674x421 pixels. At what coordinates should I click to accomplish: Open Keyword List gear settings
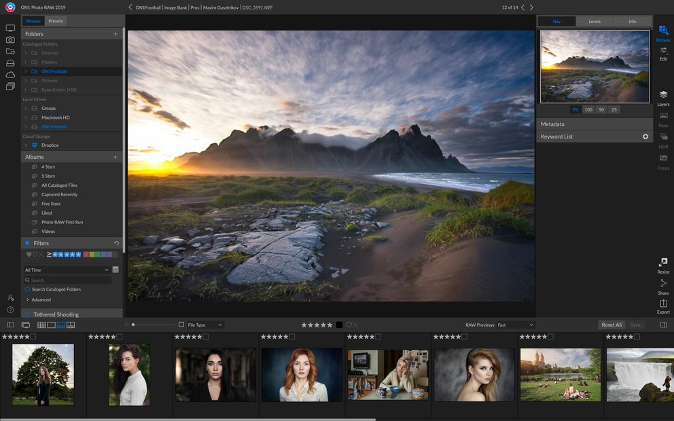[645, 136]
